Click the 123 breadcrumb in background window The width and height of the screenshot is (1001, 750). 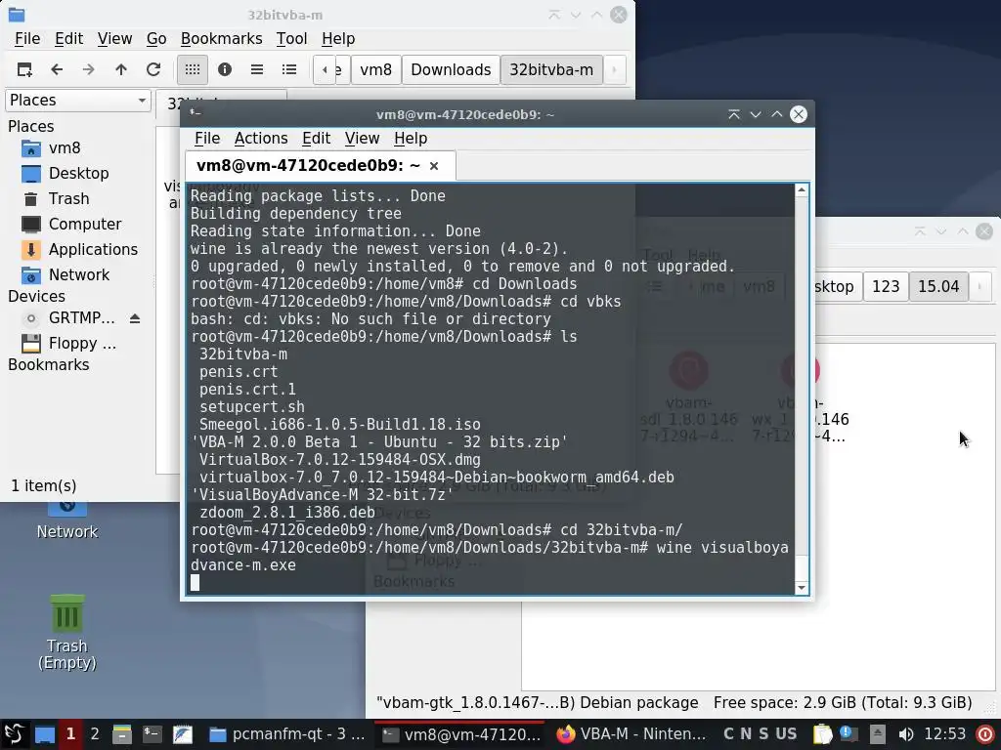(886, 286)
